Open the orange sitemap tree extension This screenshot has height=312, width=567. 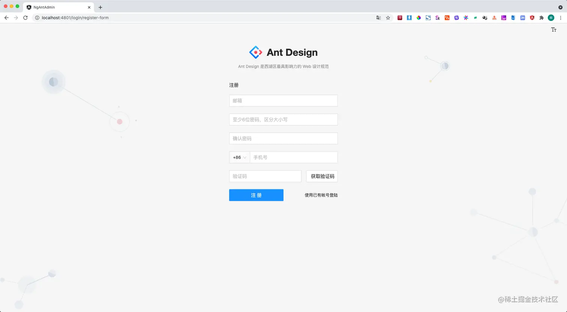point(494,18)
